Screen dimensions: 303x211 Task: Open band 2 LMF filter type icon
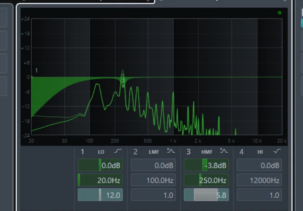171,151
